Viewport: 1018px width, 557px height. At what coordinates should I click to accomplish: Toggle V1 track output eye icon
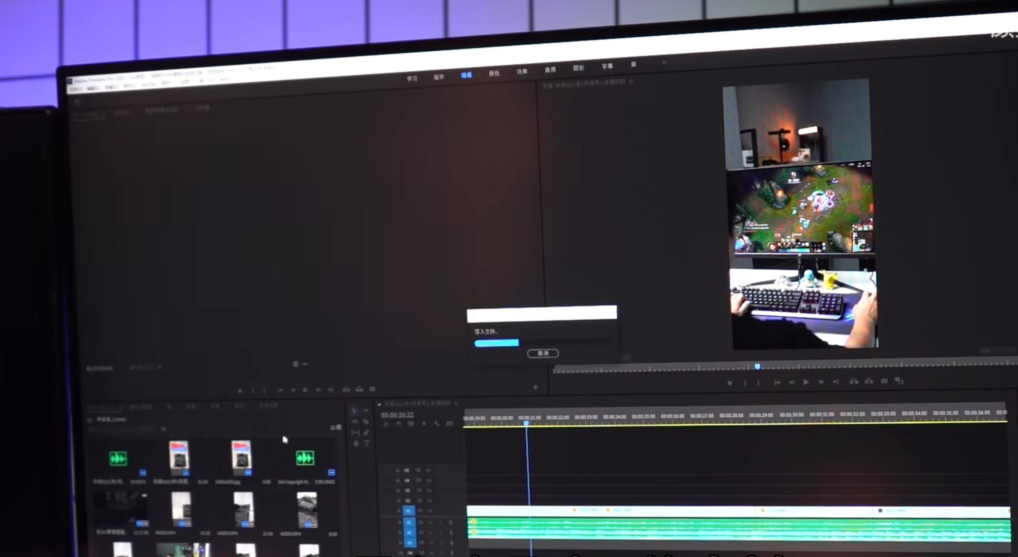point(429,511)
